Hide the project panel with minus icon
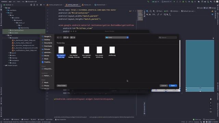The image size is (219, 123). [x=44, y=5]
